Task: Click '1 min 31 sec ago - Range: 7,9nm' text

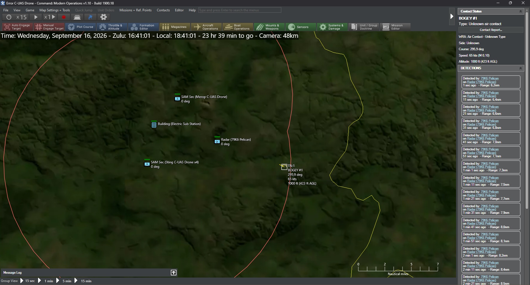Action: point(486,213)
